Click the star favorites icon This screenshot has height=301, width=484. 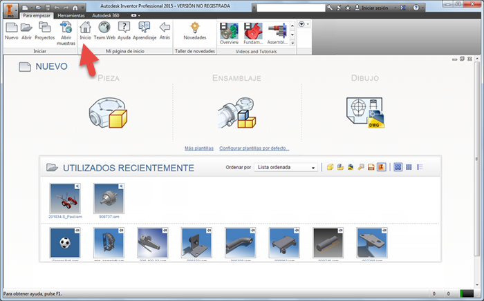click(x=348, y=8)
